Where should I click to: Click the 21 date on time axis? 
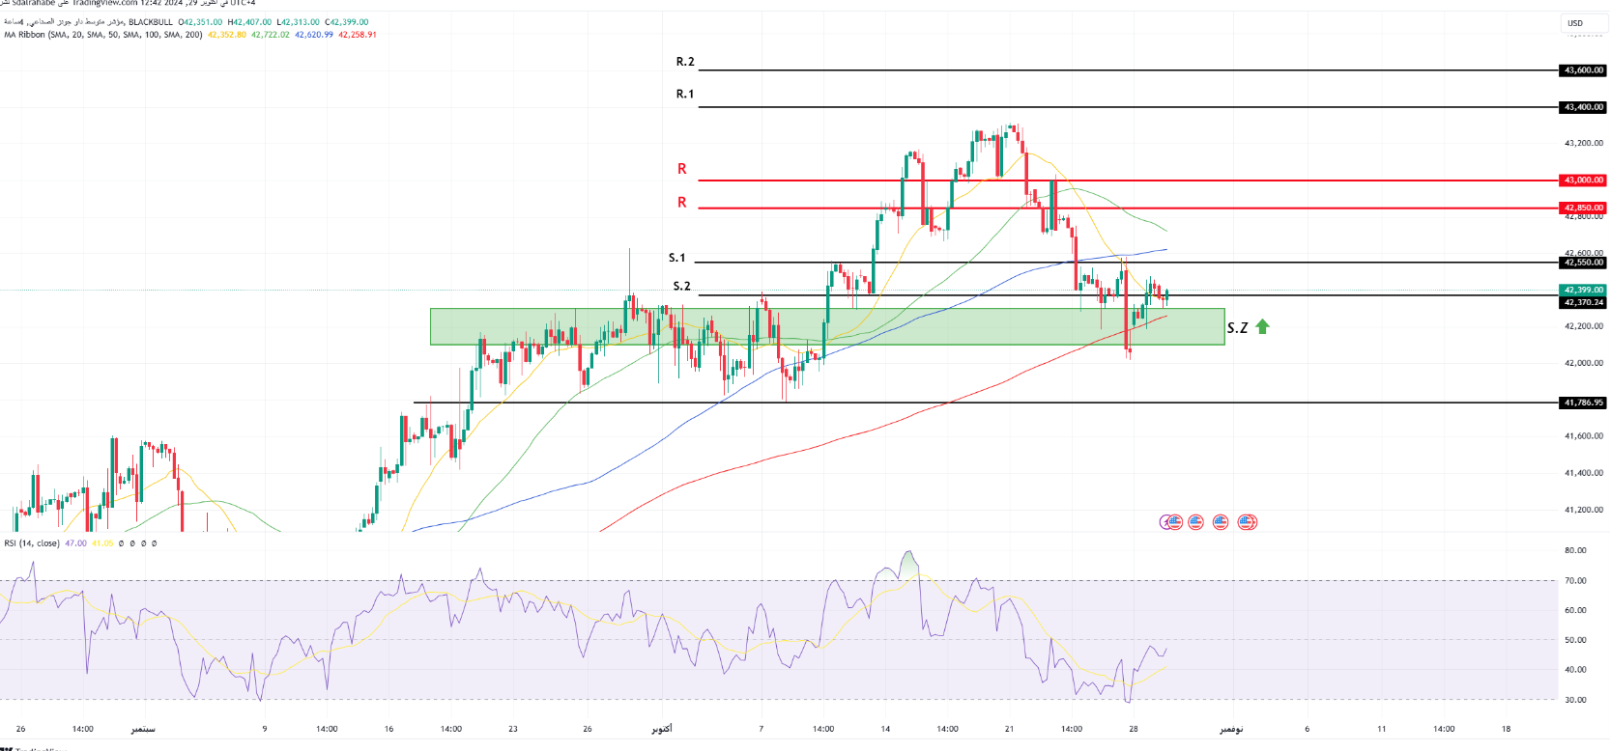point(1009,729)
